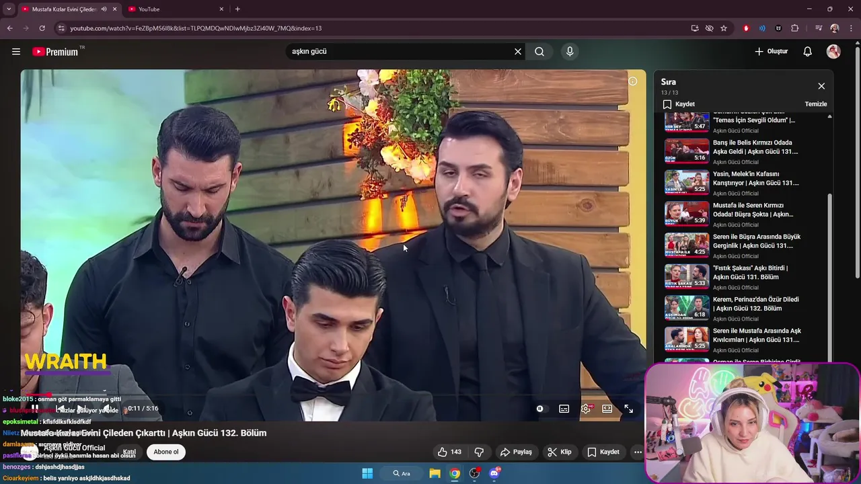Click Kaydet to save the queue
Viewport: 861px width, 484px height.
[x=679, y=104]
